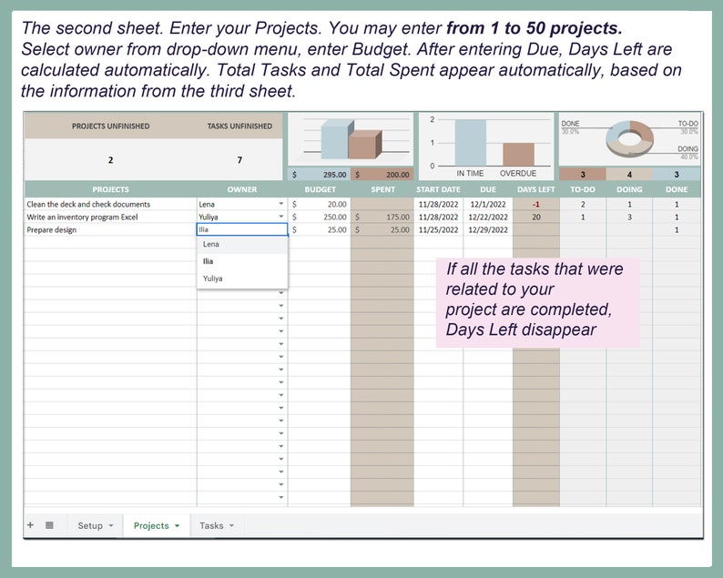Click the active owner input cell Ilia
The image size is (723, 578).
click(242, 229)
